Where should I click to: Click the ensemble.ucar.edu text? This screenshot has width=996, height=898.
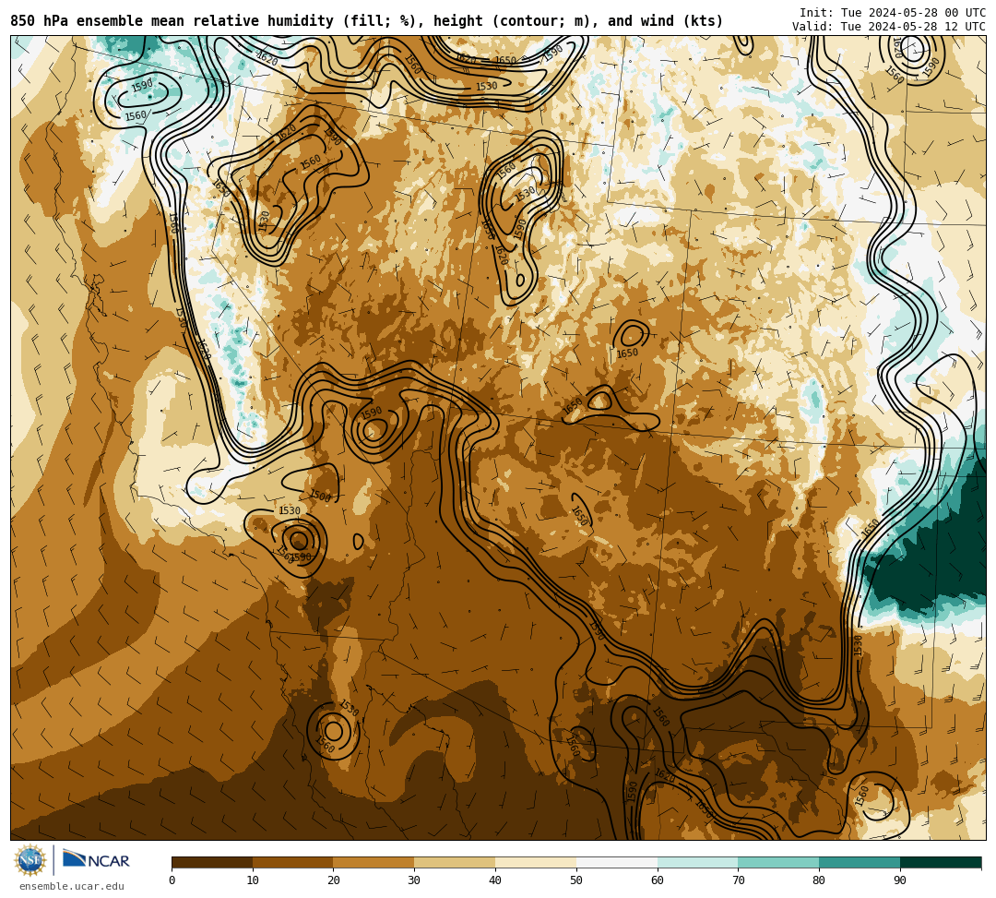coord(72,886)
